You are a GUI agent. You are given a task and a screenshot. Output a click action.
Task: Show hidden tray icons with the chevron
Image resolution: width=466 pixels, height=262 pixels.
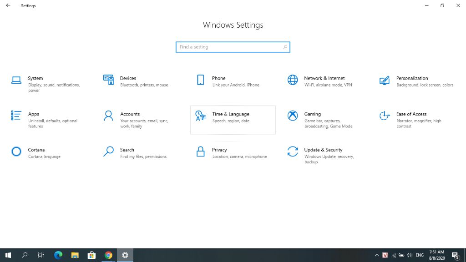coord(377,255)
